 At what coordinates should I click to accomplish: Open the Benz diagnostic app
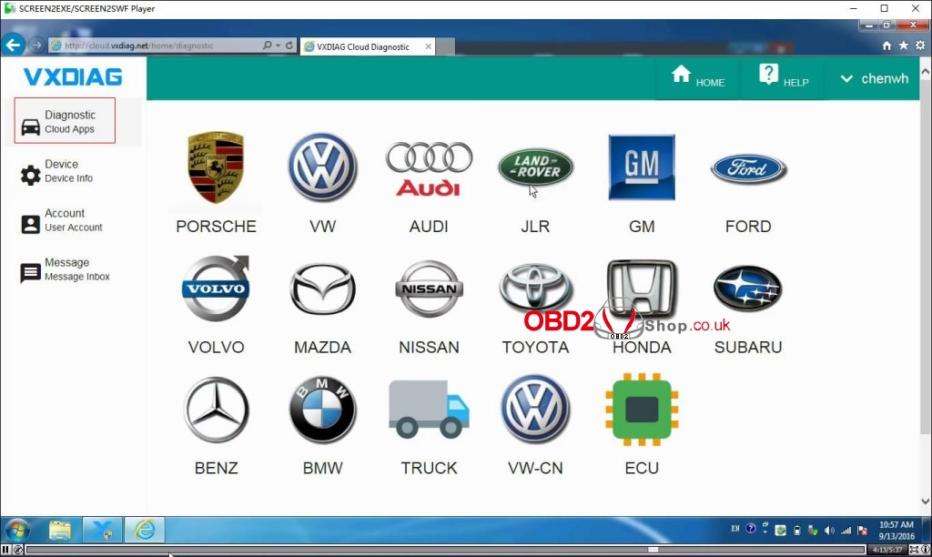click(x=216, y=410)
